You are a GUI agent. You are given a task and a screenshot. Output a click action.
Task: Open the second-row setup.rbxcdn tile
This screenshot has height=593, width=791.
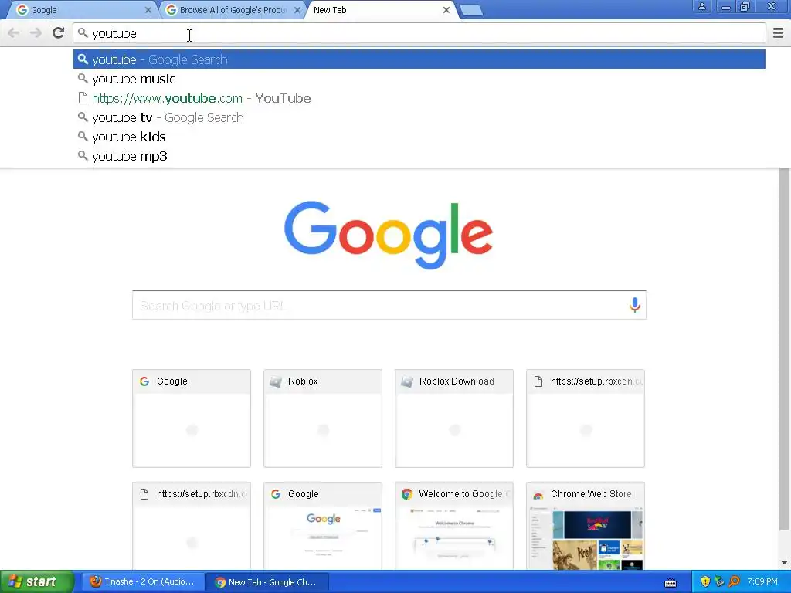[192, 526]
